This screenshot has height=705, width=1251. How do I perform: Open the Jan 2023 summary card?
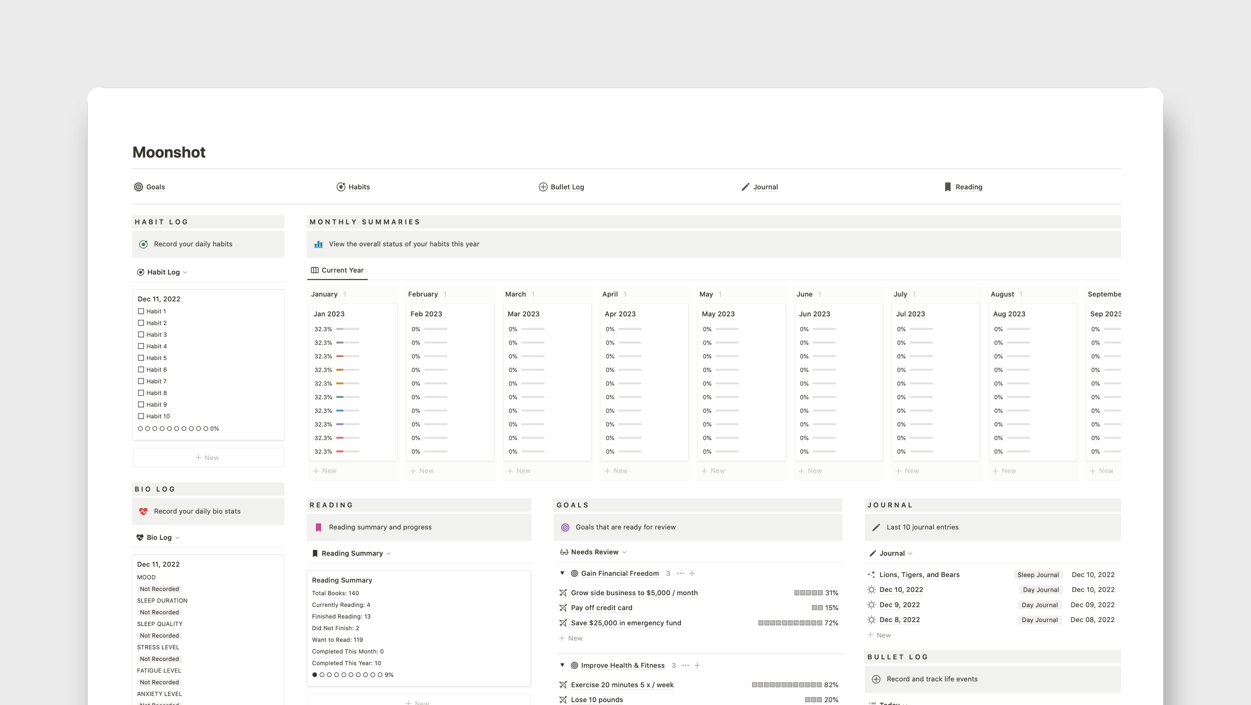[x=353, y=382]
